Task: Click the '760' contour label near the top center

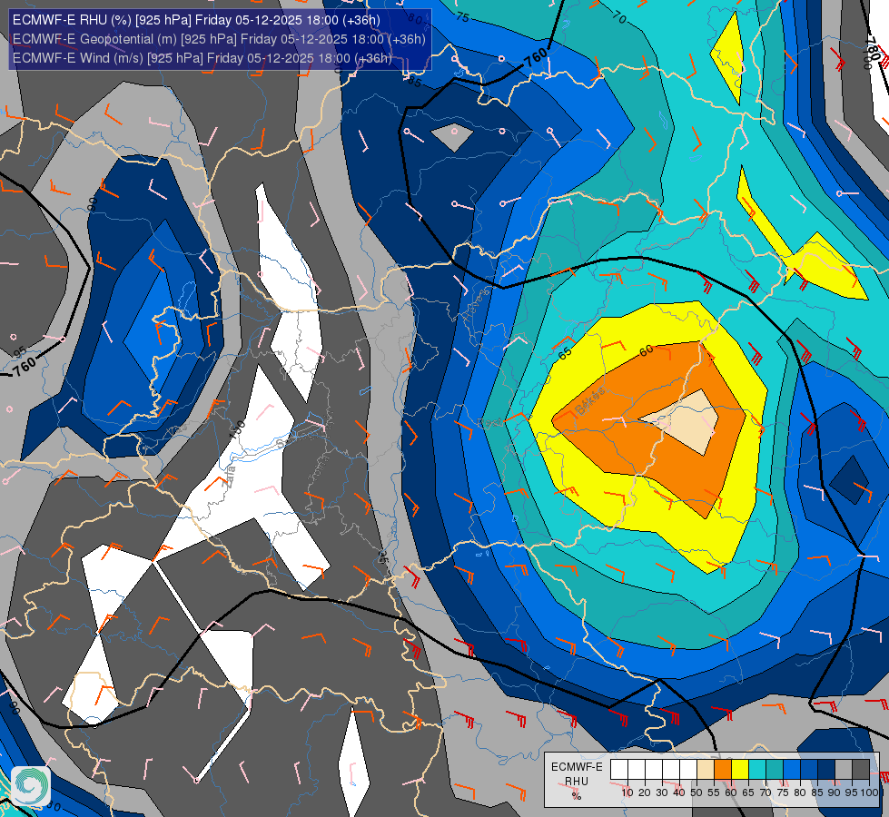Action: tap(535, 57)
